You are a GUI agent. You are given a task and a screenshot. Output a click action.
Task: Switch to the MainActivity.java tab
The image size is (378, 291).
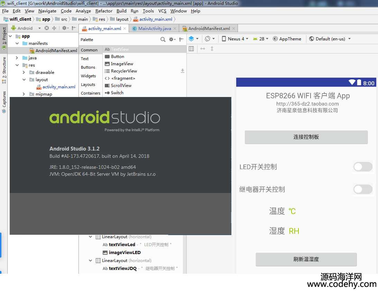[x=155, y=28]
